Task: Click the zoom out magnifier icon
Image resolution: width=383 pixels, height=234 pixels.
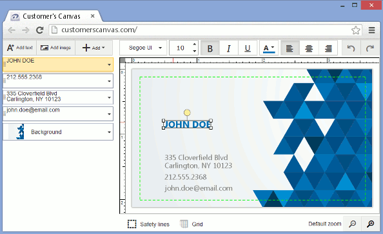Action: [352, 224]
